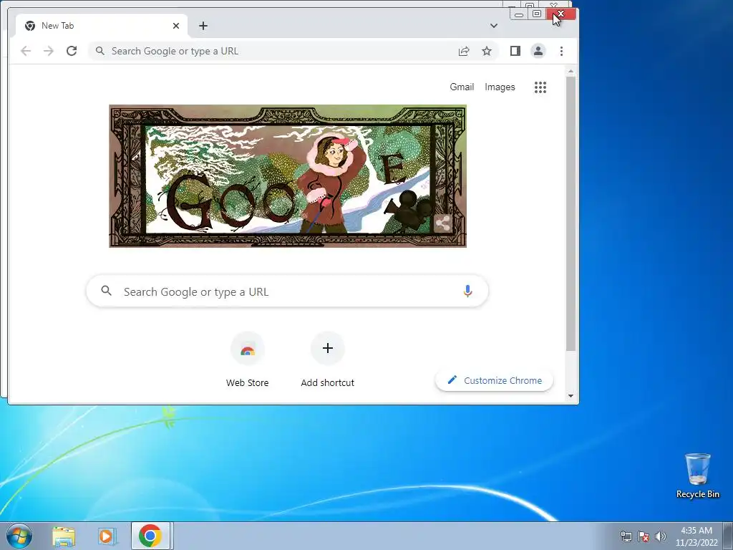Open the Action Center flag icon

pos(644,536)
